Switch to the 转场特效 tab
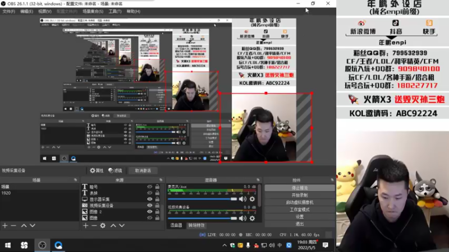Screen dimensions: 449x252 196,226
